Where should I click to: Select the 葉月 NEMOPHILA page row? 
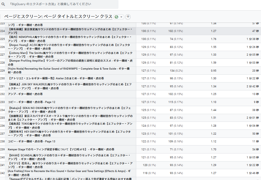(70, 39)
